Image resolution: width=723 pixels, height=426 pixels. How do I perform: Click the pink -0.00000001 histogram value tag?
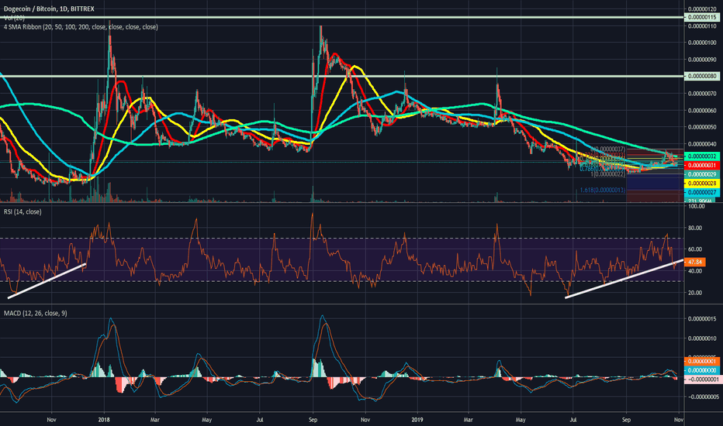[702, 380]
